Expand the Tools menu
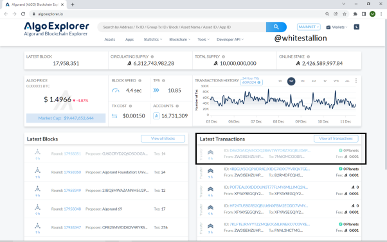This screenshot has width=387, height=242. click(203, 39)
